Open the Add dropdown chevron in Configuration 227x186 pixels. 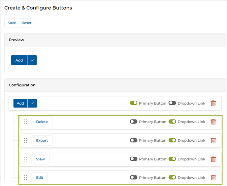tap(32, 103)
